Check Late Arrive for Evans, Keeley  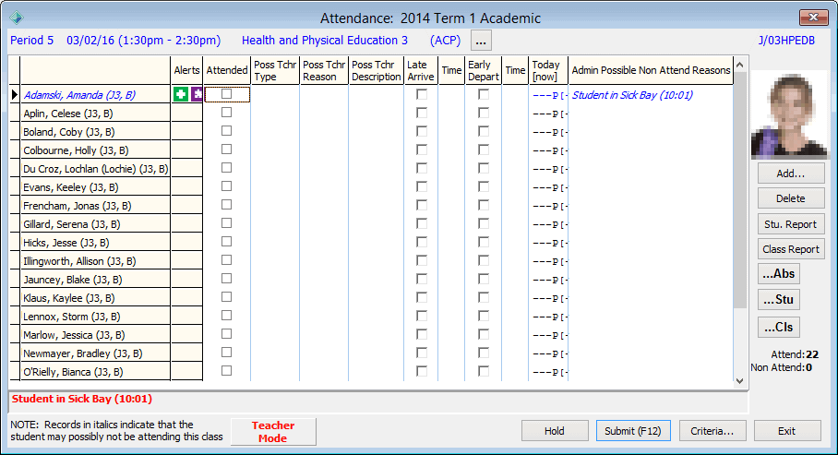[422, 186]
